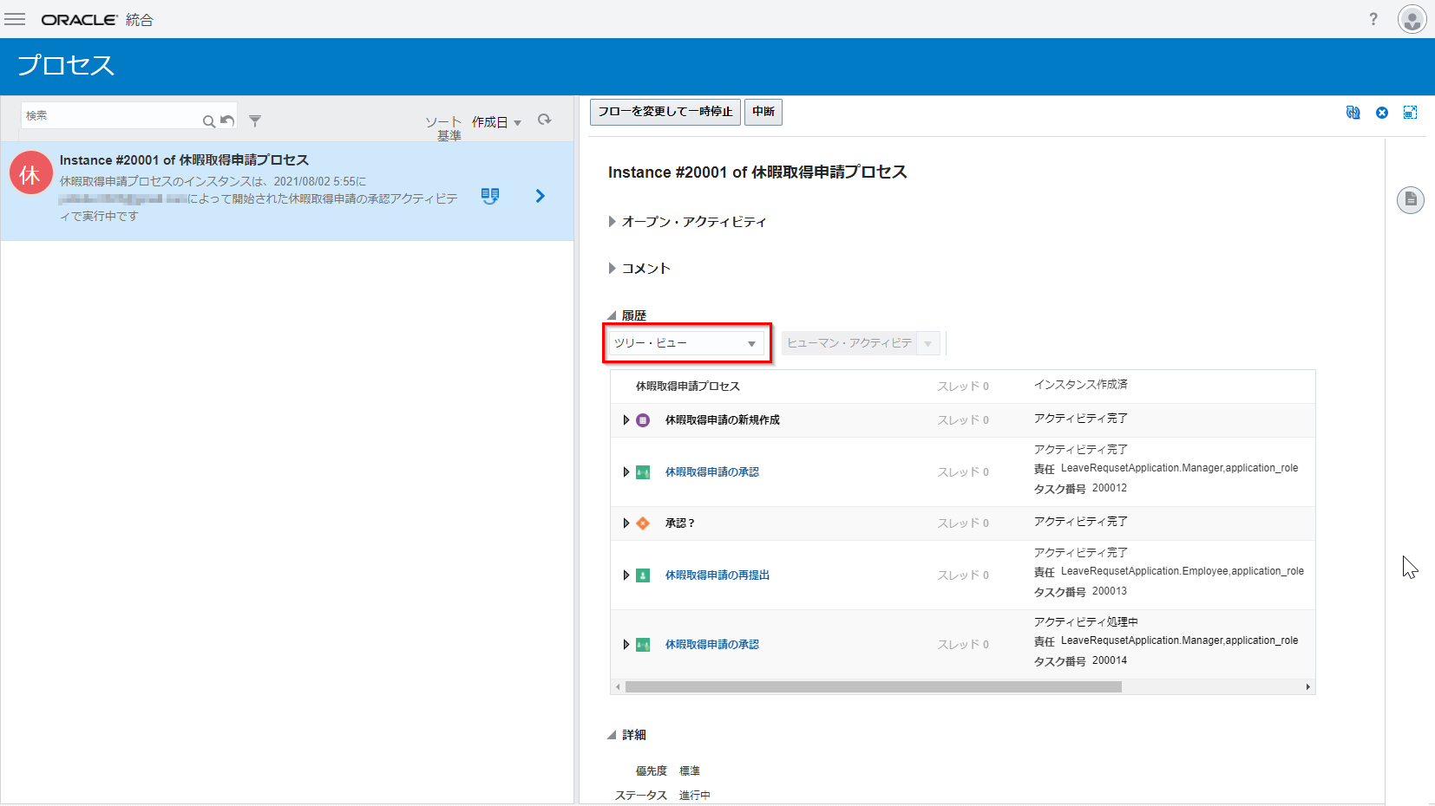
Task: Click the 休暇取得申請の再提出 link
Action: 717,575
